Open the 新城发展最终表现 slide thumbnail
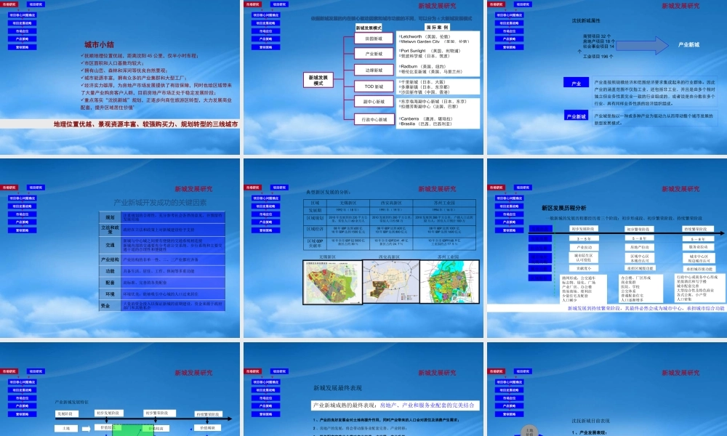Viewport: 727px width, 436px height. pyautogui.click(x=363, y=389)
